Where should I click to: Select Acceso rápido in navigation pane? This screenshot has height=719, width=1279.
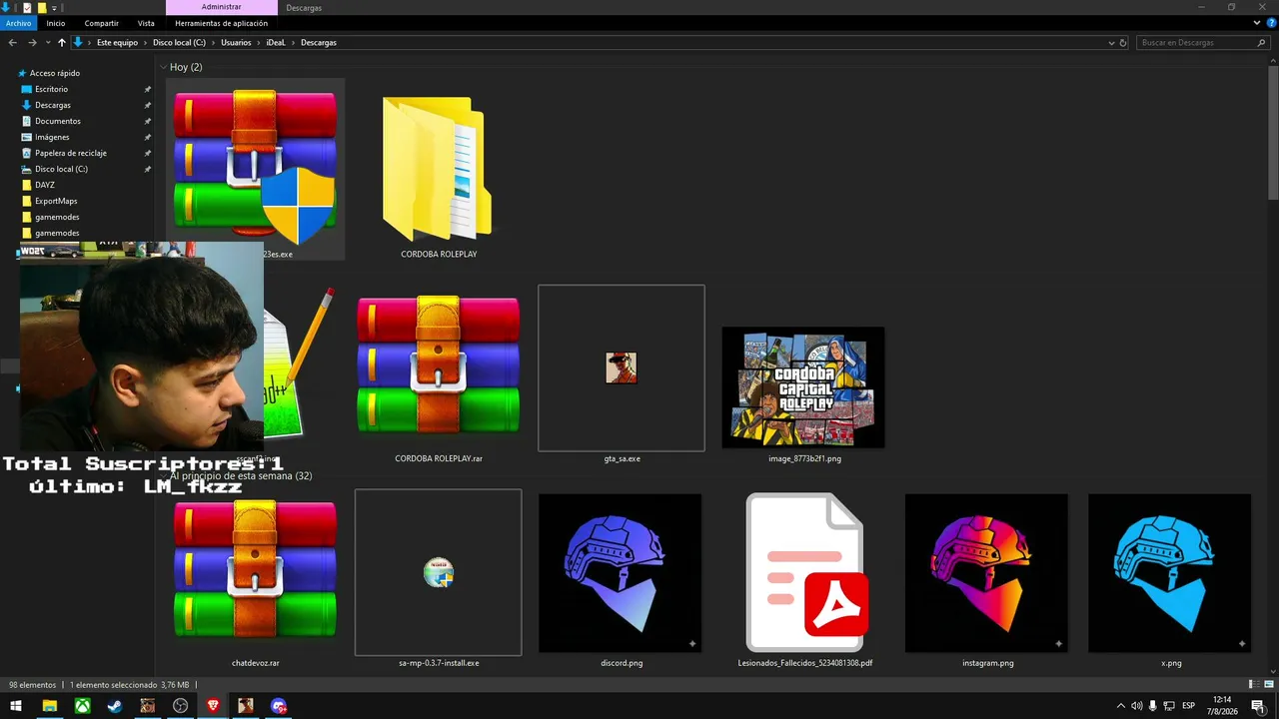(54, 73)
